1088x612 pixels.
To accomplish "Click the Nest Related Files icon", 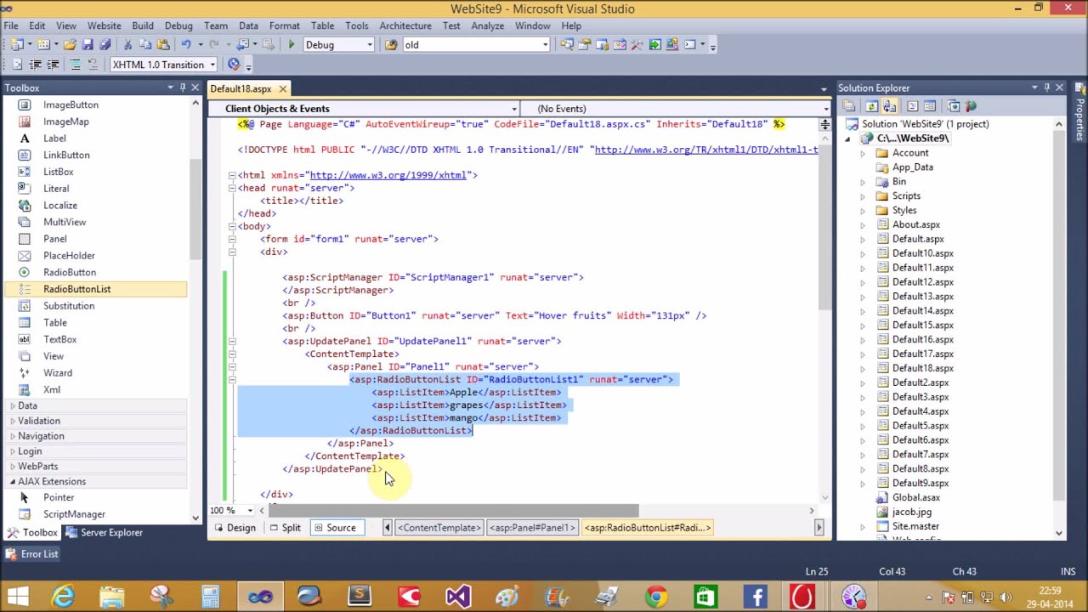I will [889, 106].
